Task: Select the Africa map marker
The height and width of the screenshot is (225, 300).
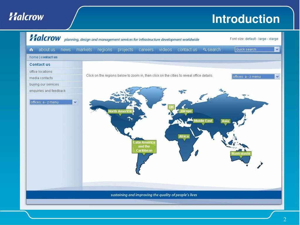Action: [184, 137]
